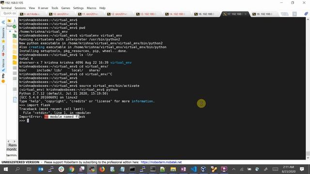Open the Games menu
Viewport: 310px width, 174px height.
pos(65,8)
